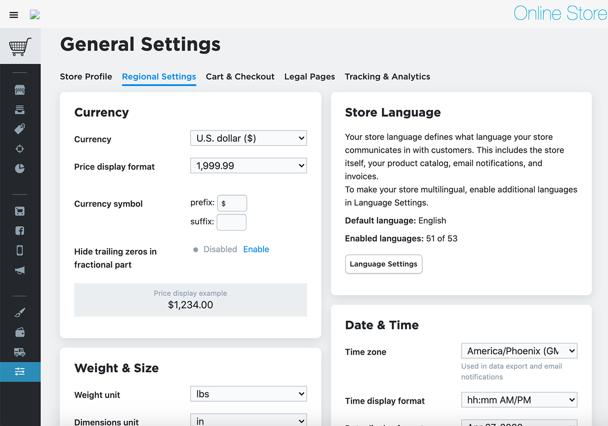Switch to the Tracking & Analytics tab
608x426 pixels.
tap(387, 76)
